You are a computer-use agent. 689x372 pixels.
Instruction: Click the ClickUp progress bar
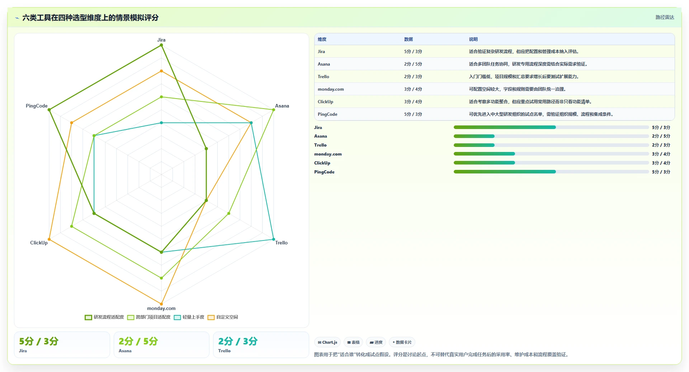tap(551, 163)
